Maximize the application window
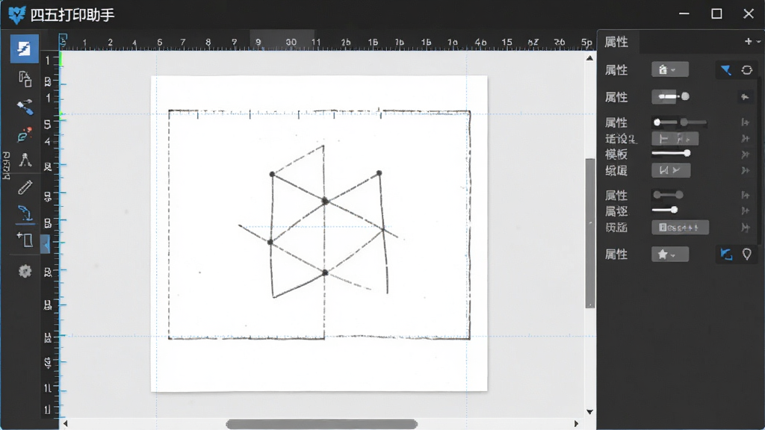 point(716,14)
